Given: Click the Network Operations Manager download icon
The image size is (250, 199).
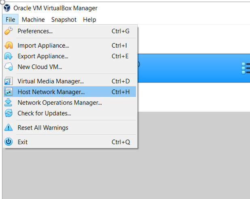Looking at the screenshot, I should [8, 102].
